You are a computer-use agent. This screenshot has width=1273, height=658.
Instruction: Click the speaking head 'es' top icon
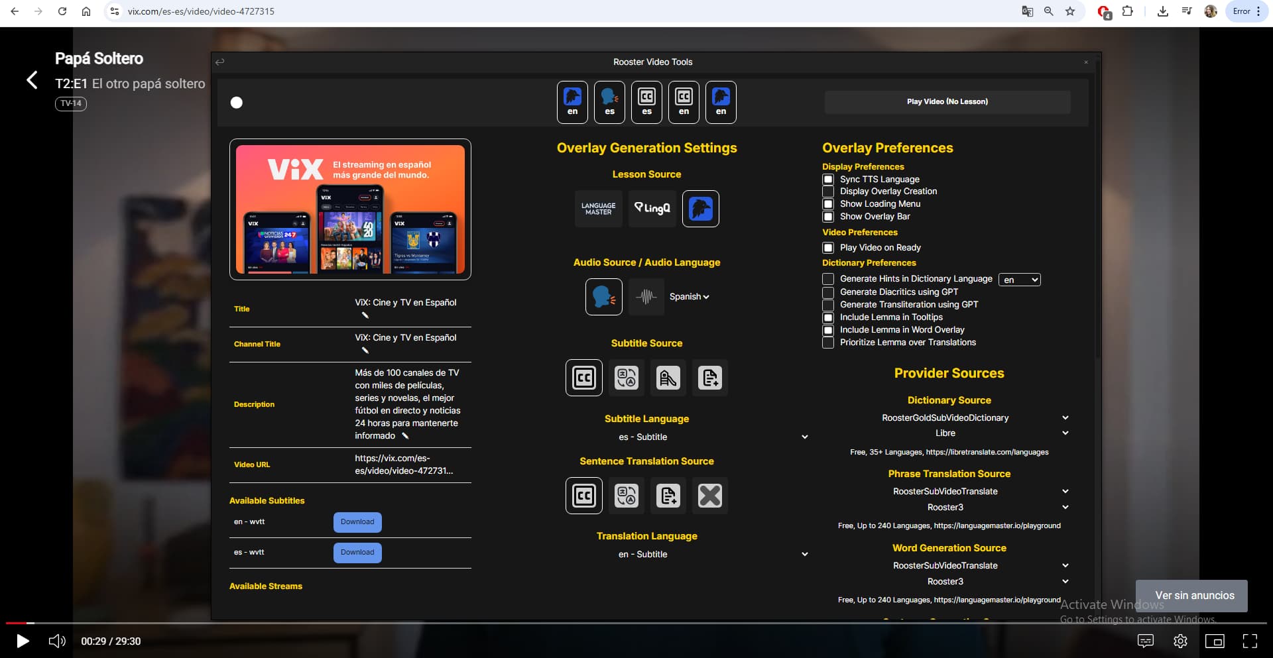click(609, 102)
